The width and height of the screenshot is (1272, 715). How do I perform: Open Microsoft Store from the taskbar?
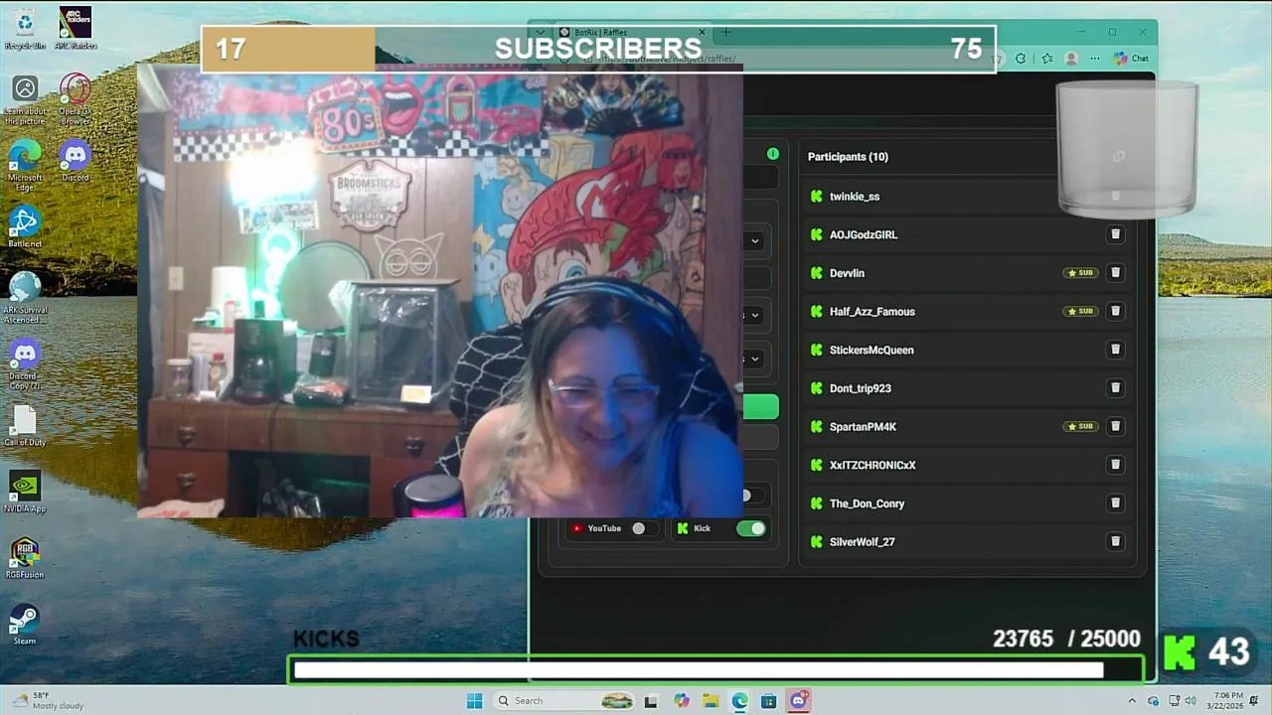768,701
